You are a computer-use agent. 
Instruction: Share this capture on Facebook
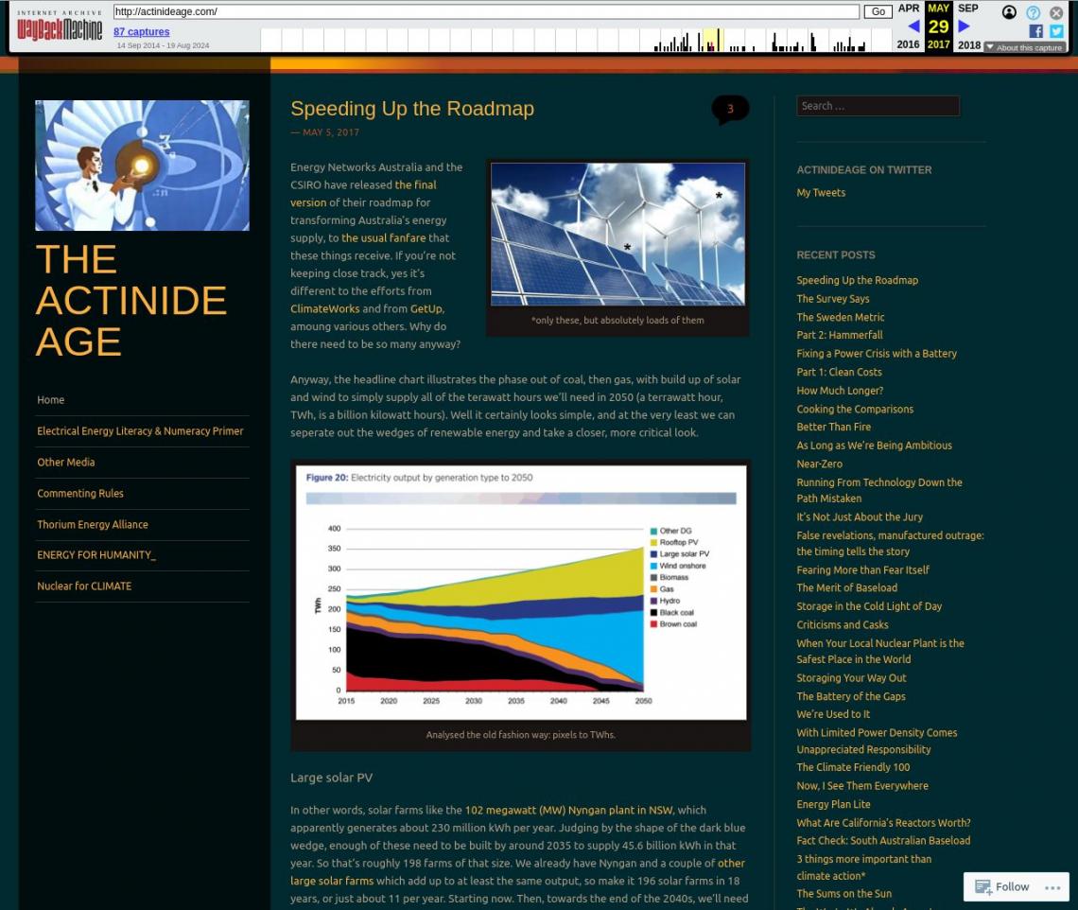(1036, 31)
